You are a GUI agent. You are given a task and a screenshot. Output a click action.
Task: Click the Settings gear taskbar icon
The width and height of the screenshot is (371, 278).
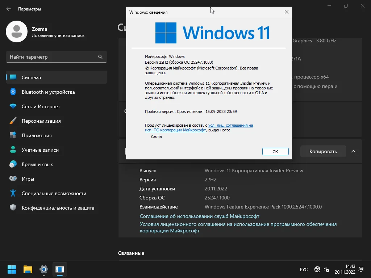[x=44, y=269]
